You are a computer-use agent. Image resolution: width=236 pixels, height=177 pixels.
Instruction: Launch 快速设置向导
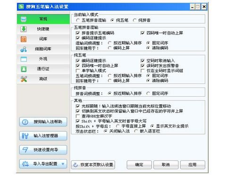coord(43,150)
